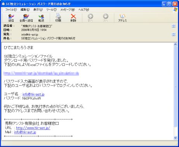Click the scrollbar up arrow
Image resolution: width=179 pixels, height=147 pixels.
[176, 44]
